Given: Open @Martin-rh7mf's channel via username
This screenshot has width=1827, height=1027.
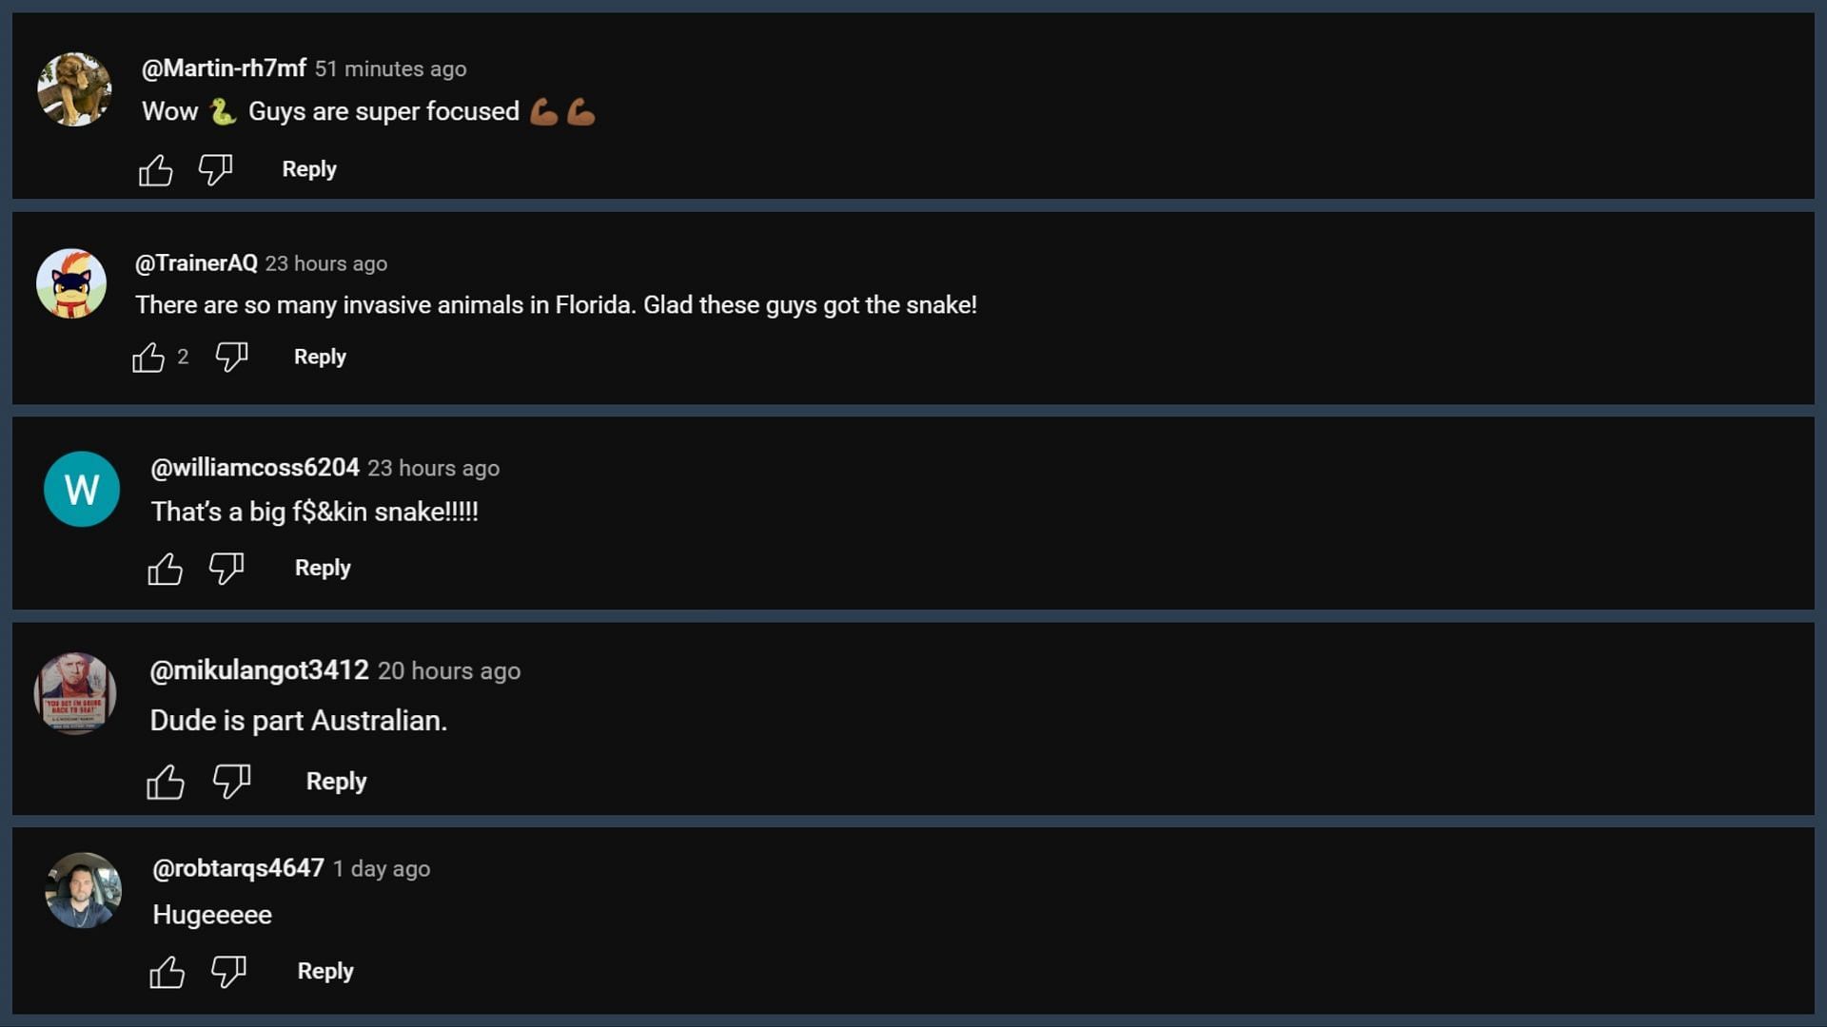Looking at the screenshot, I should (x=224, y=68).
